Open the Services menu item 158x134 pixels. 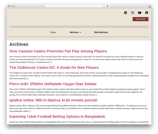pyautogui.click(x=74, y=32)
